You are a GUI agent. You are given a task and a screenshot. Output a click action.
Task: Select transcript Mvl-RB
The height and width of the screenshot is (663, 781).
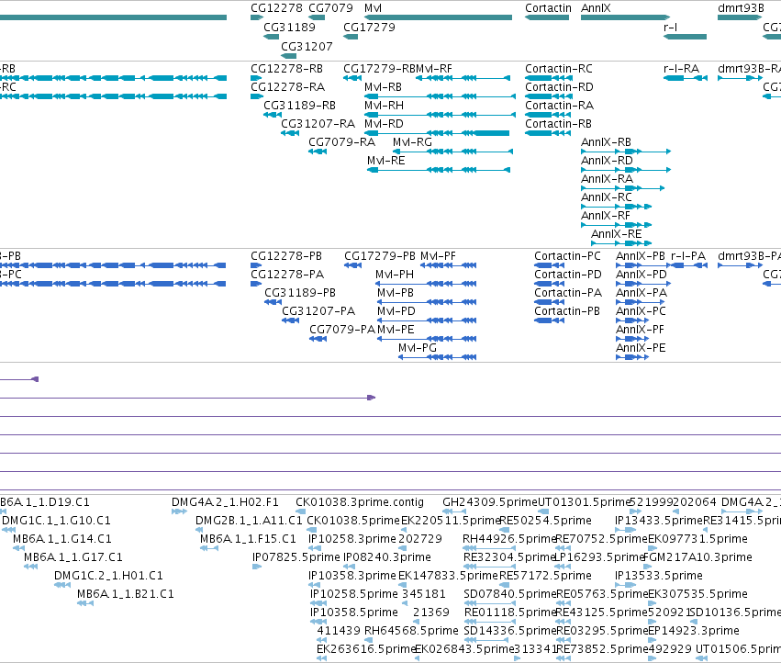click(x=383, y=86)
